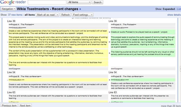Select the all items filter
The width and height of the screenshot is (181, 107).
30,15
